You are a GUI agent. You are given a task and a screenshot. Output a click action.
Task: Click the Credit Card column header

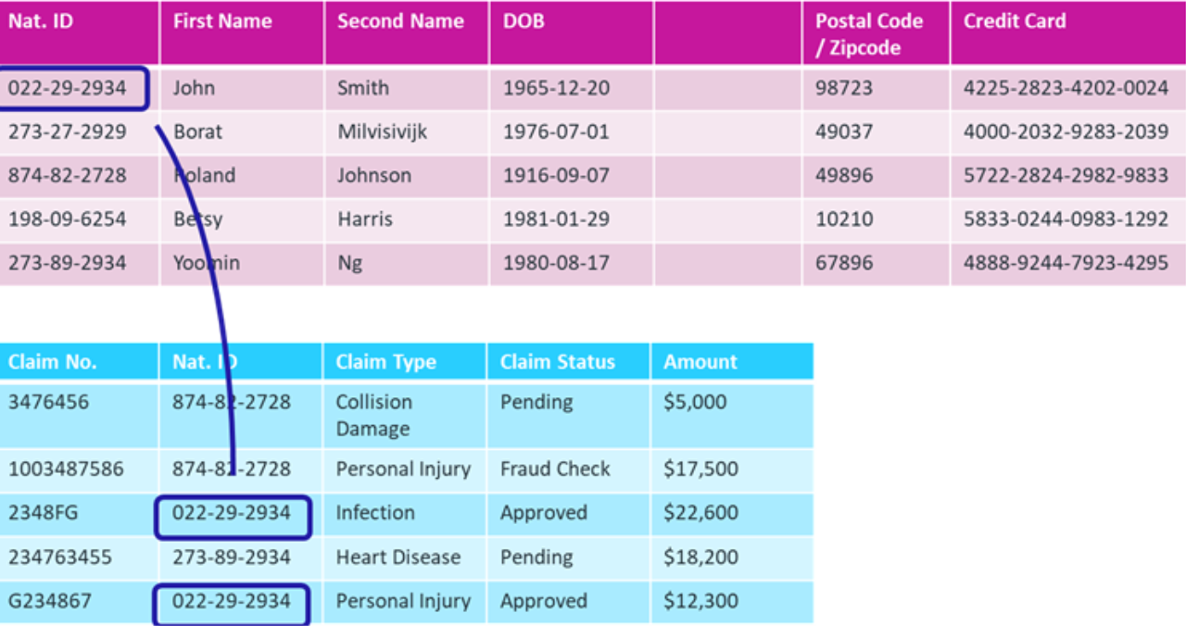(x=1015, y=21)
